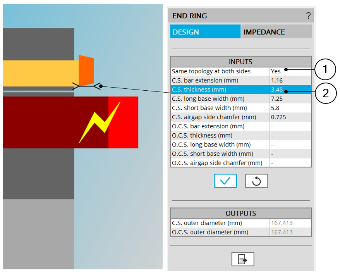Edit C.S. long base width value
This screenshot has width=340, height=274.
click(x=290, y=99)
